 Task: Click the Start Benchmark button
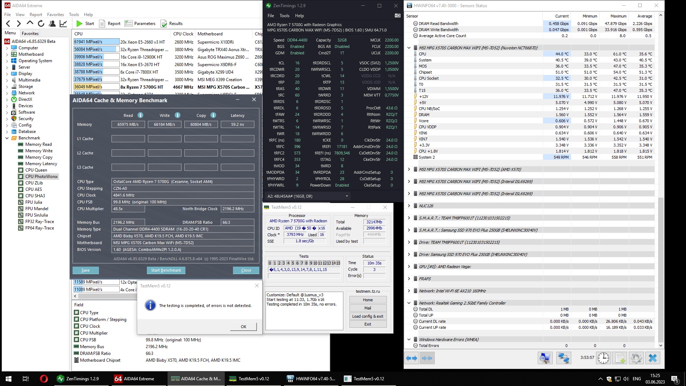coord(166,270)
